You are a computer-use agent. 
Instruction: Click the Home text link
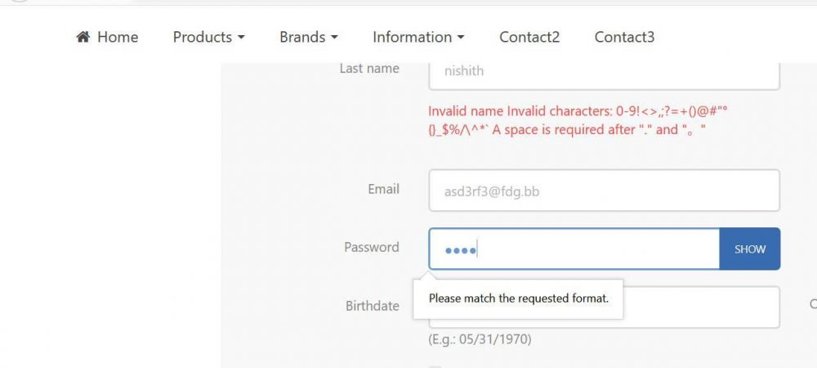click(118, 37)
